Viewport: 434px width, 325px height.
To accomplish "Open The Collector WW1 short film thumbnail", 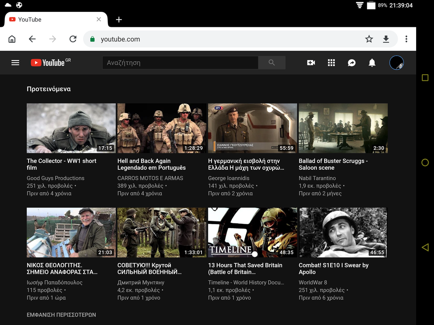I will click(x=71, y=128).
